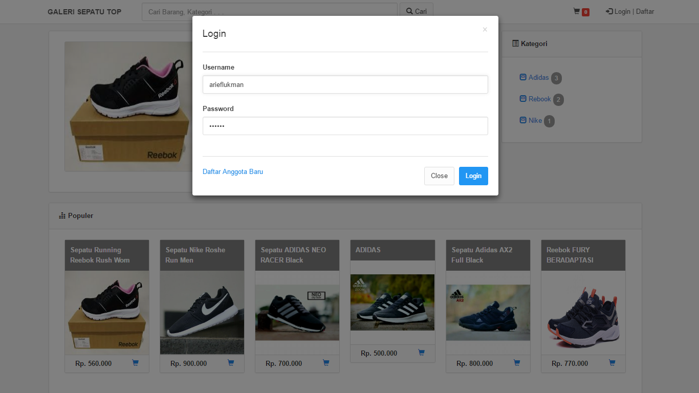Select Adidas category
This screenshot has width=699, height=393.
point(538,78)
